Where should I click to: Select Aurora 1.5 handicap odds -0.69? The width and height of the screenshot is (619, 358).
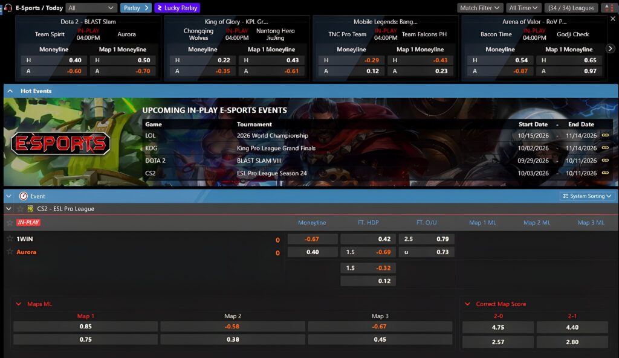click(368, 252)
